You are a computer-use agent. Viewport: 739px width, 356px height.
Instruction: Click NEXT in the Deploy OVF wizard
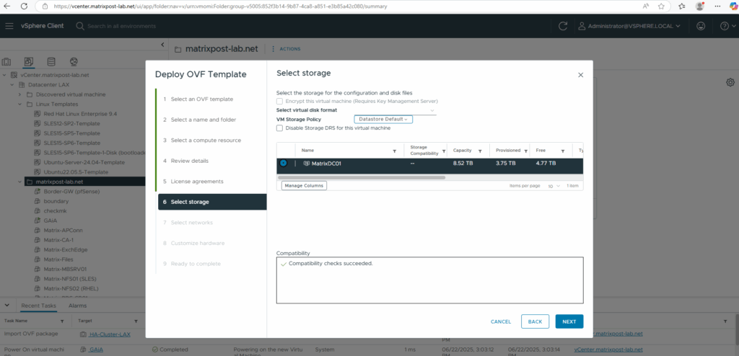coord(569,321)
